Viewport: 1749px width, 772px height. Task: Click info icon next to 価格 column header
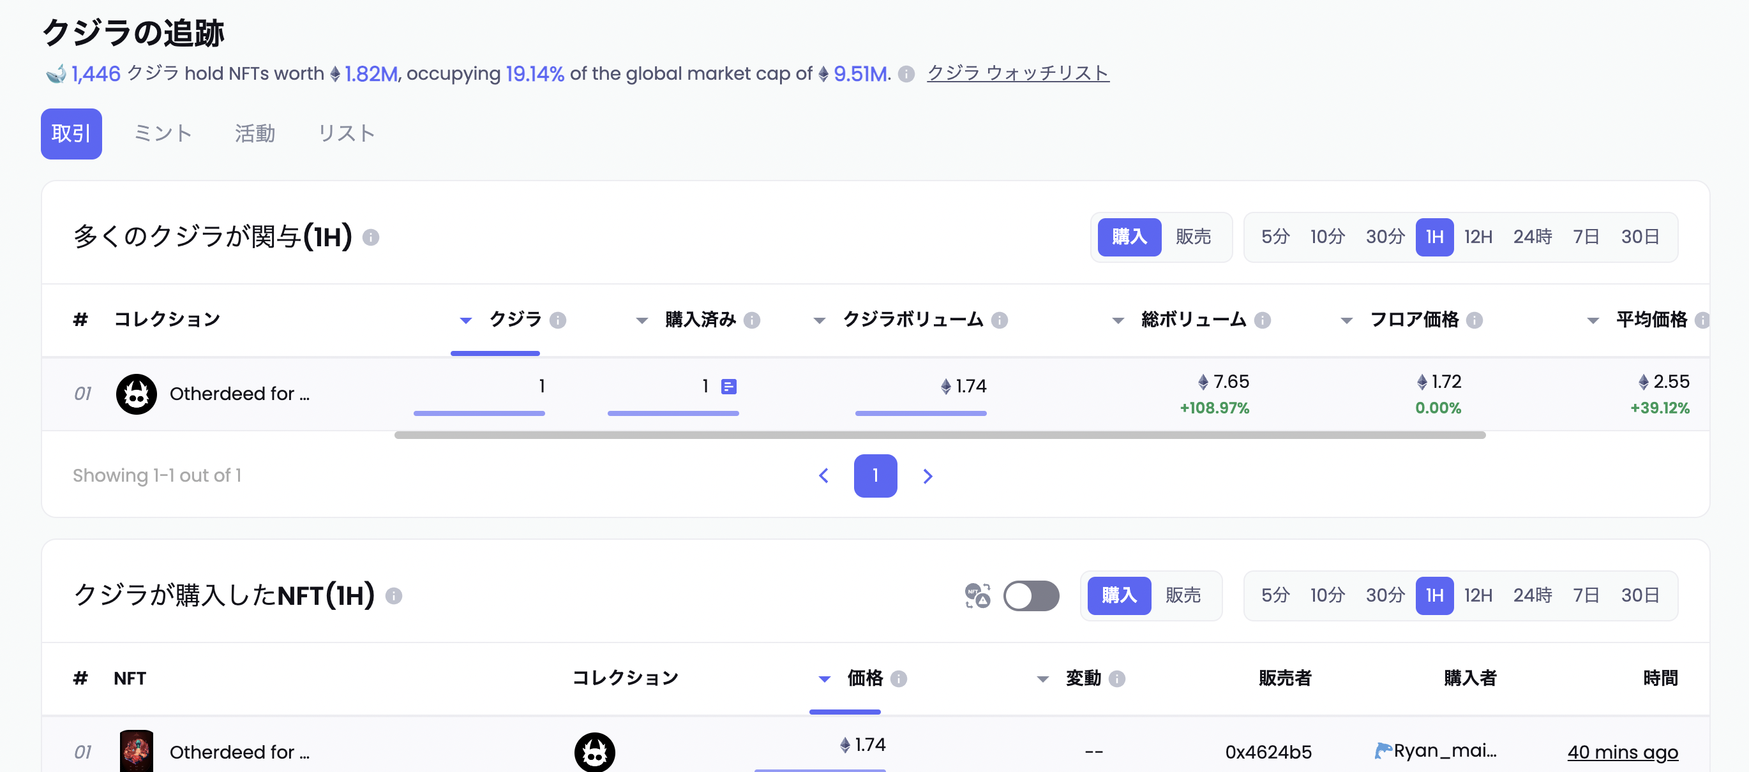point(898,679)
